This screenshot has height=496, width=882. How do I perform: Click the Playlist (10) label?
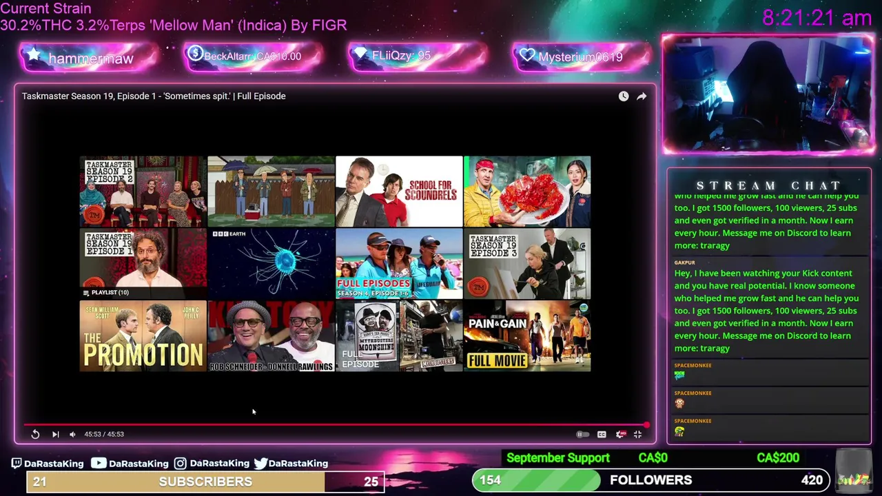[106, 293]
